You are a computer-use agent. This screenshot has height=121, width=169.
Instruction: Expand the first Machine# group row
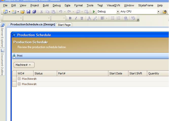coord(19,79)
